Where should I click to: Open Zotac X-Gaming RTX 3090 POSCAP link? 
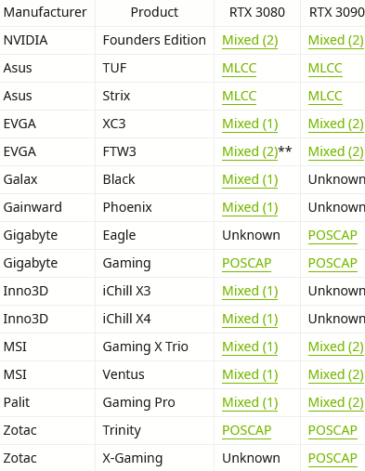[x=332, y=458]
